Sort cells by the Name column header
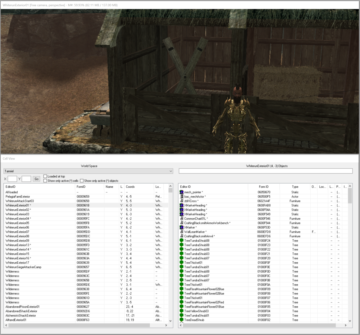Image resolution: width=360 pixels, height=335 pixels. [x=111, y=187]
